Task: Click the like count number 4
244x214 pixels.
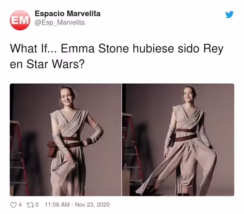Action: tap(20, 205)
